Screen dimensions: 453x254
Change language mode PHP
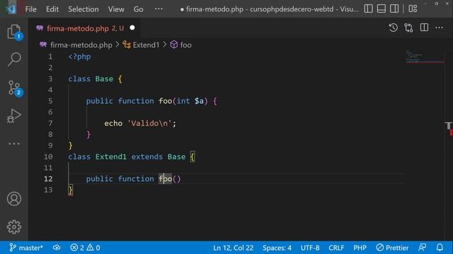click(360, 248)
